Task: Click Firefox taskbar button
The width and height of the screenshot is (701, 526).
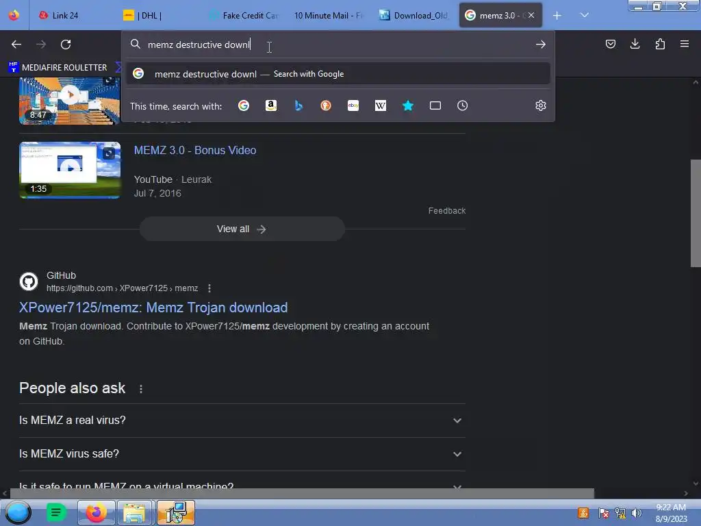Action: pyautogui.click(x=96, y=512)
